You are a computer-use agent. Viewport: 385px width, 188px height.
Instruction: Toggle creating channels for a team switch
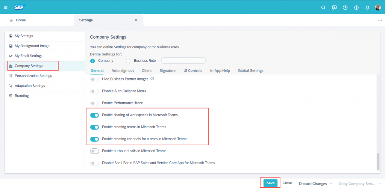tap(94, 139)
